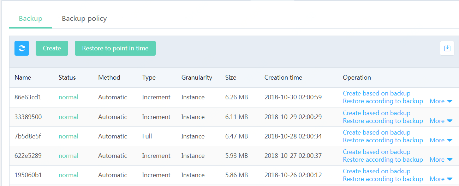Image resolution: width=459 pixels, height=186 pixels.
Task: Click the Creation time column header
Action: coord(283,77)
